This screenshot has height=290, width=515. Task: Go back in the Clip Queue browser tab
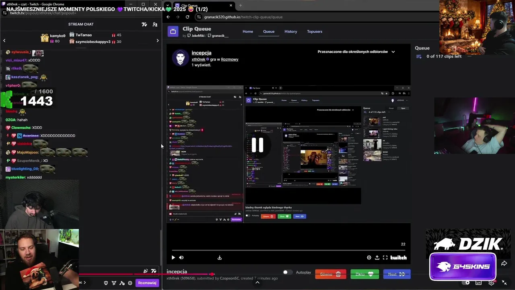[x=168, y=17]
